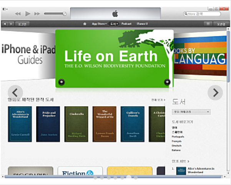Select the highlighted slideshow page dot

click(x=129, y=177)
